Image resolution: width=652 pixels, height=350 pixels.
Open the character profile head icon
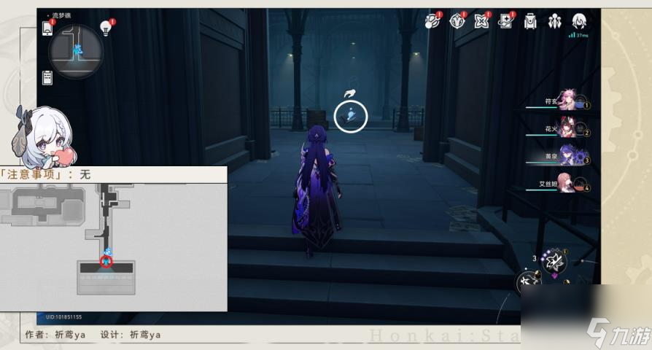(579, 20)
